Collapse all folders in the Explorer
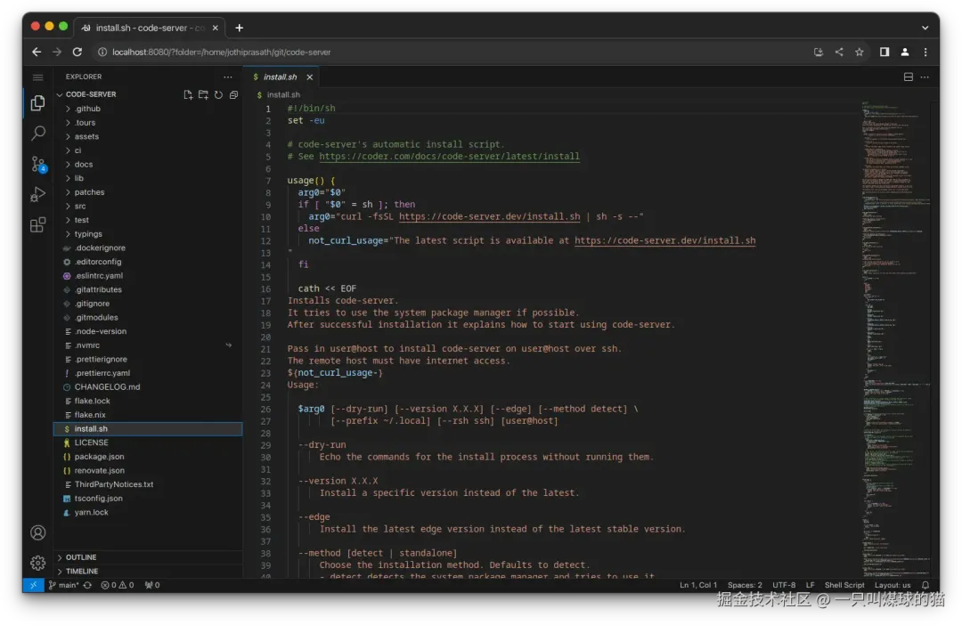The width and height of the screenshot is (962, 625). click(233, 93)
